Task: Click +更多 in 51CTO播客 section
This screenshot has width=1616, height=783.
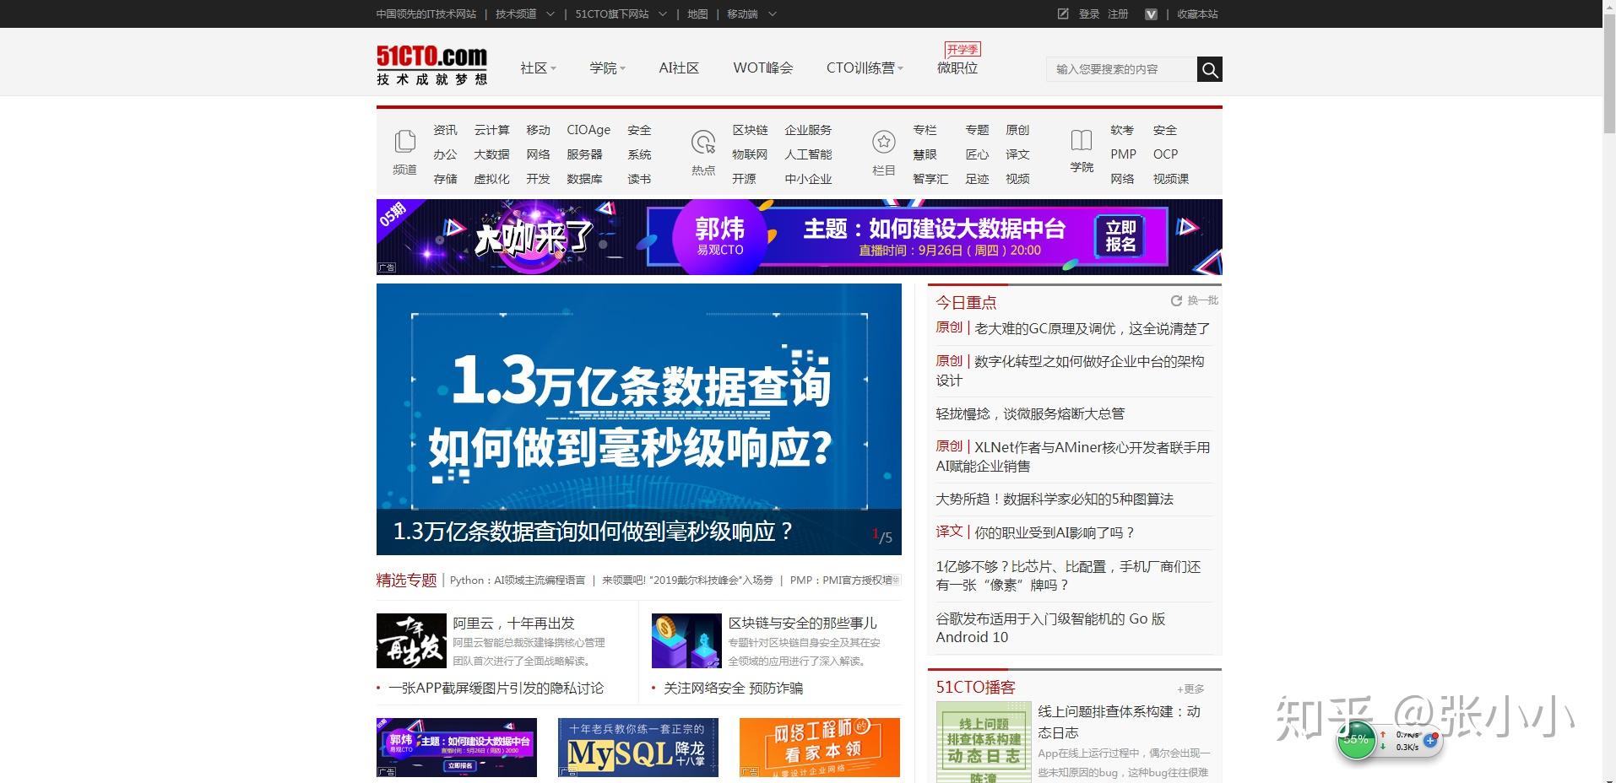Action: click(1190, 689)
